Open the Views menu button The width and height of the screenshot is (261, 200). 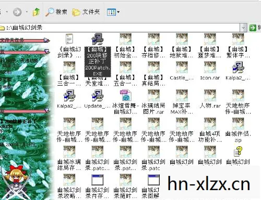113,12
